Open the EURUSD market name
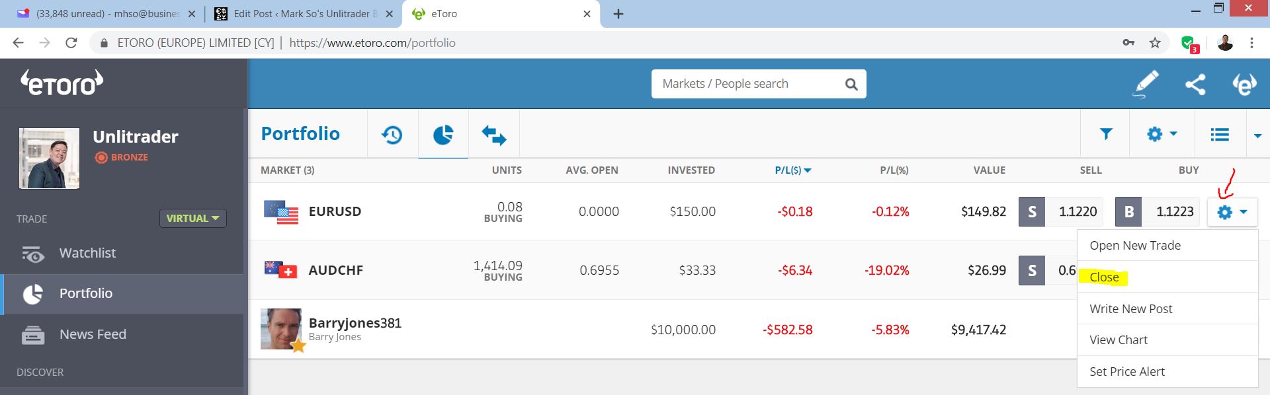This screenshot has height=395, width=1270. (x=335, y=211)
